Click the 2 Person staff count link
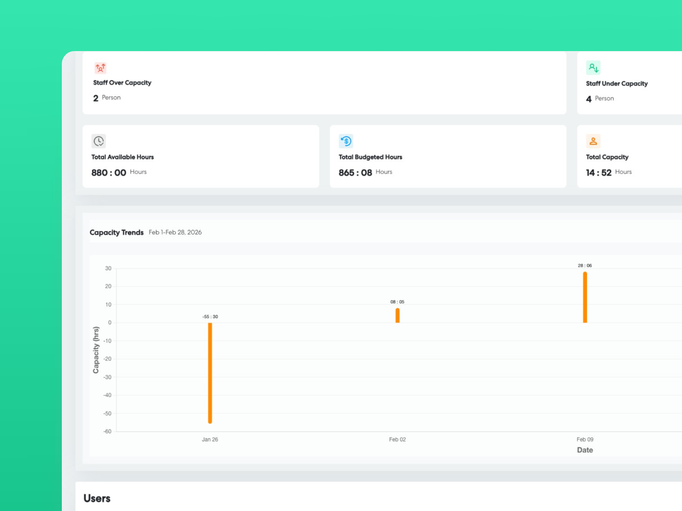This screenshot has height=511, width=682. [x=107, y=98]
